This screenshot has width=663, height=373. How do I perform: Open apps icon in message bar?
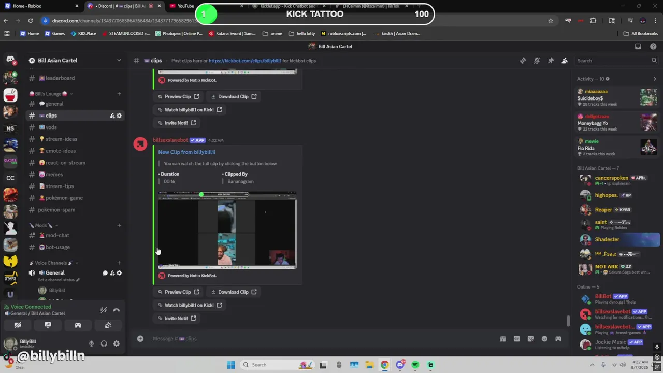[558, 339]
